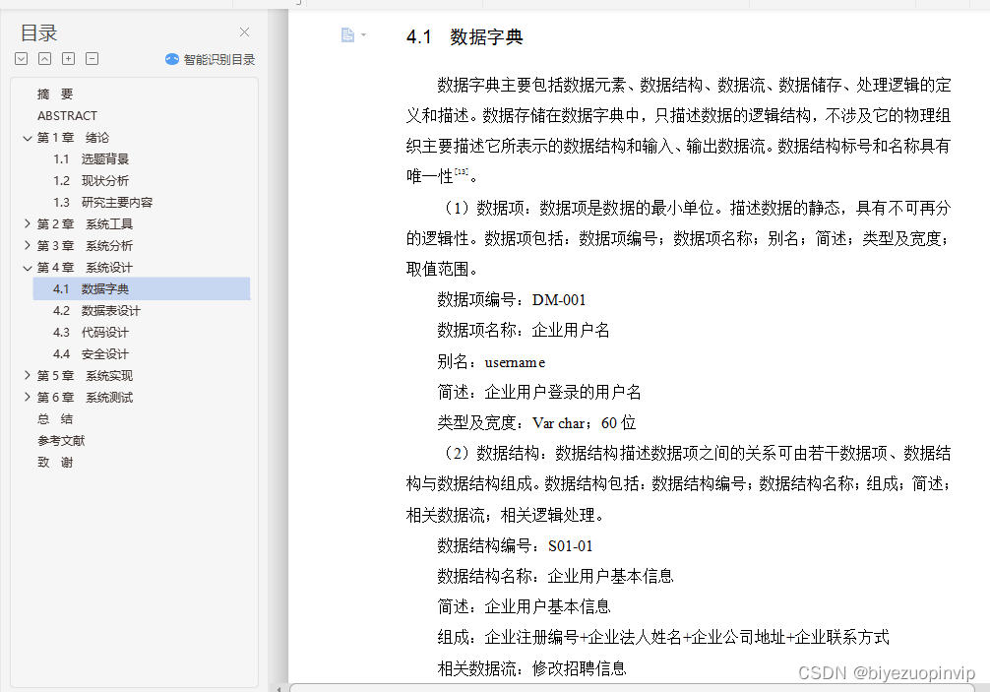Screen dimensions: 990x692
Task: Click the line starting 组成：企业注册编号
Action: point(663,637)
